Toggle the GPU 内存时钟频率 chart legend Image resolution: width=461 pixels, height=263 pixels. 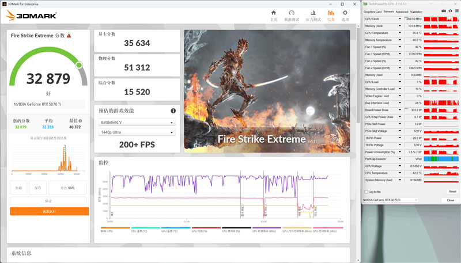click(297, 230)
